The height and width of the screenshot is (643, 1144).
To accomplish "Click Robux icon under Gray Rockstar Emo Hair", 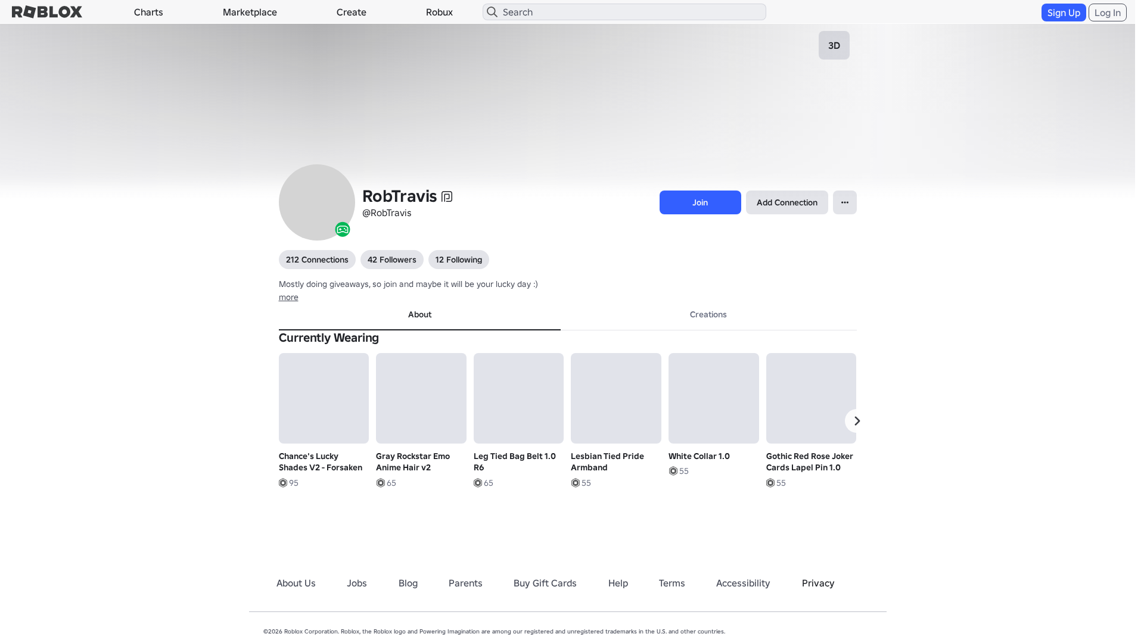I will click(x=380, y=483).
